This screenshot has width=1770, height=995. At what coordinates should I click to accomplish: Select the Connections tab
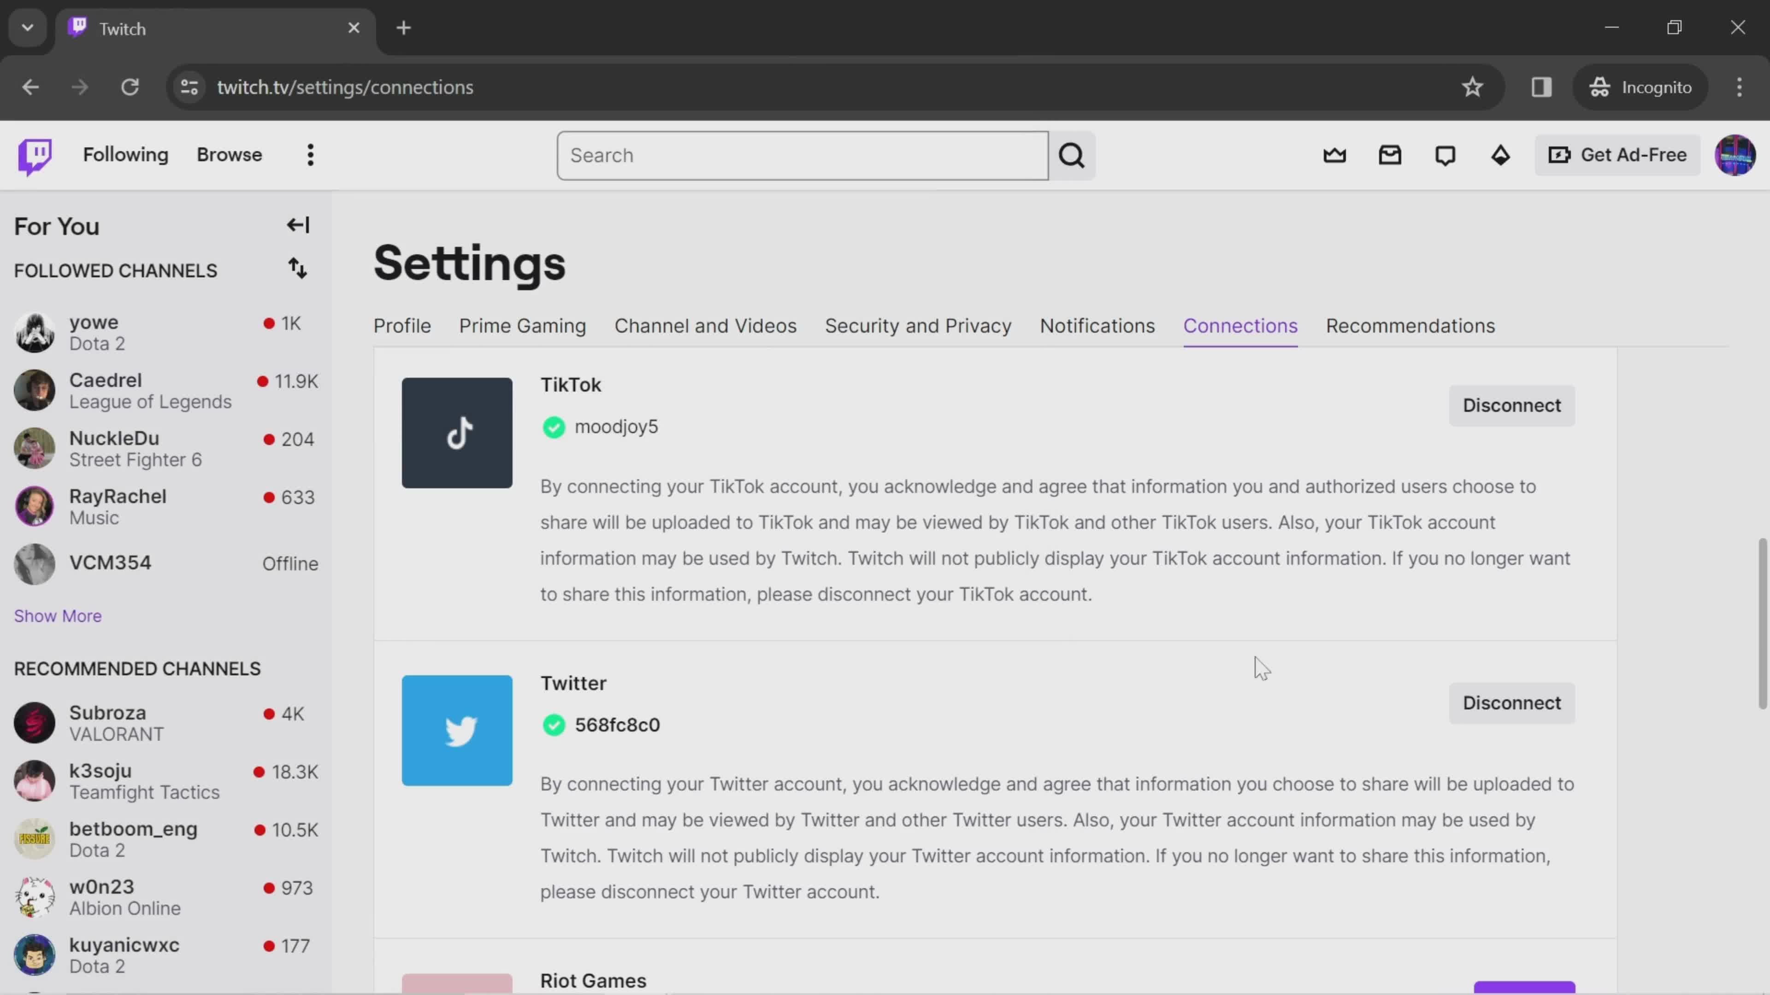click(x=1240, y=326)
